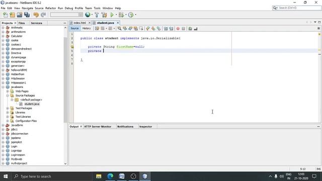Click the Redo arrow icon
The width and height of the screenshot is (322, 181).
pyautogui.click(x=43, y=15)
